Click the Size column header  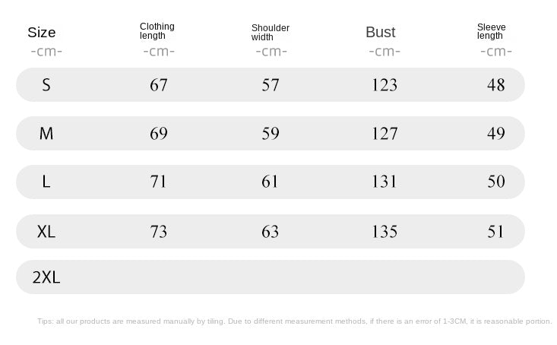click(x=42, y=32)
